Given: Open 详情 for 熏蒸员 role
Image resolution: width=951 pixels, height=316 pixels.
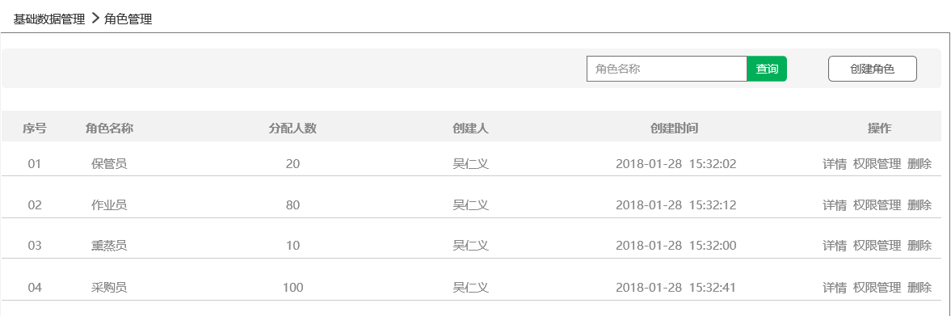Looking at the screenshot, I should tap(835, 246).
